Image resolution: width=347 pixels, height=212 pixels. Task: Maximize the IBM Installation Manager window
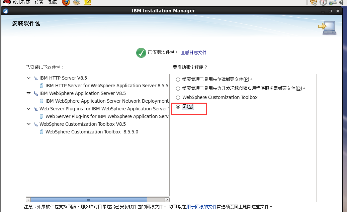pos(330,11)
